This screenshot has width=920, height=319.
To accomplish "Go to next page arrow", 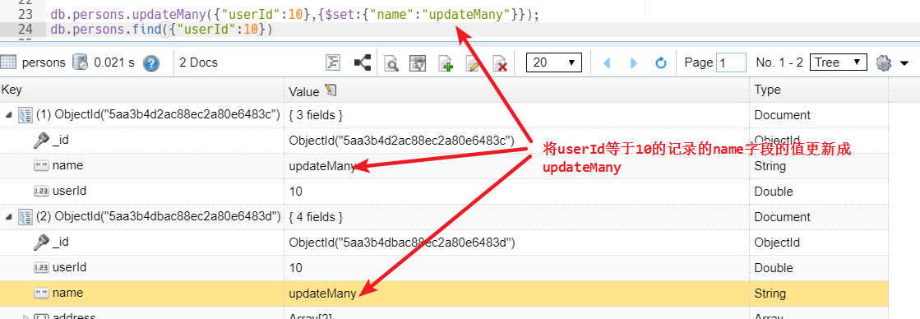I will pyautogui.click(x=634, y=62).
